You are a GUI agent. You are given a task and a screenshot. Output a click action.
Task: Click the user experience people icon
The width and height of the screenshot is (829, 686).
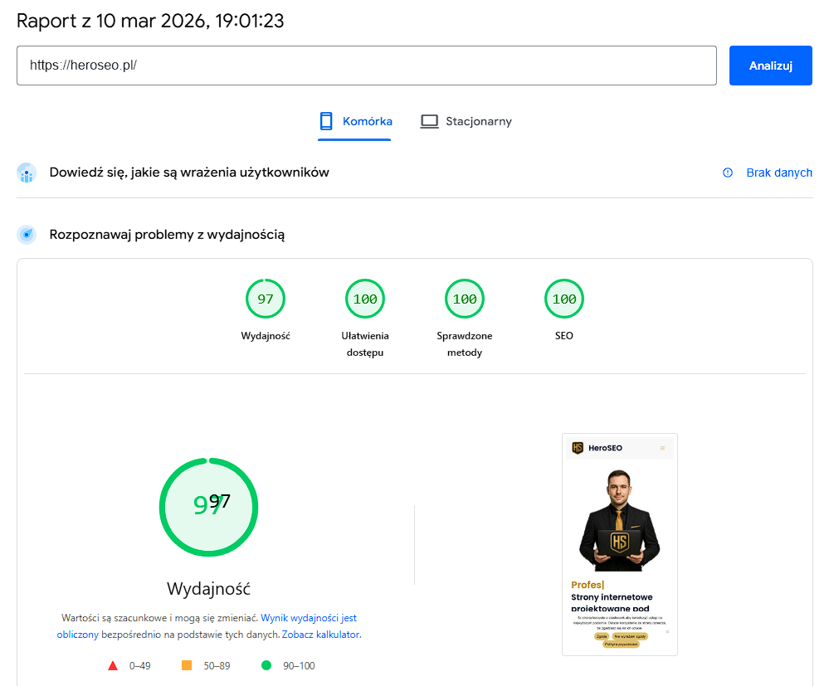(27, 173)
